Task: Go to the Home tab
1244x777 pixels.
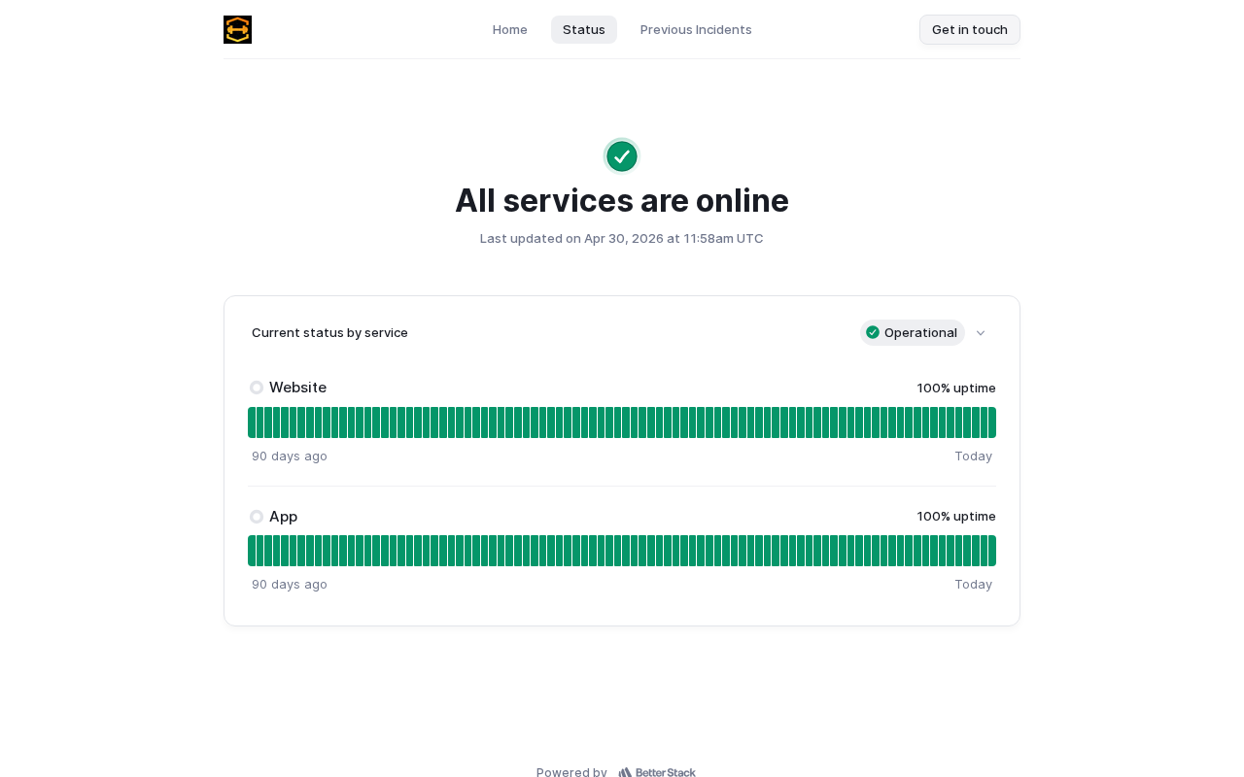Action: click(510, 29)
